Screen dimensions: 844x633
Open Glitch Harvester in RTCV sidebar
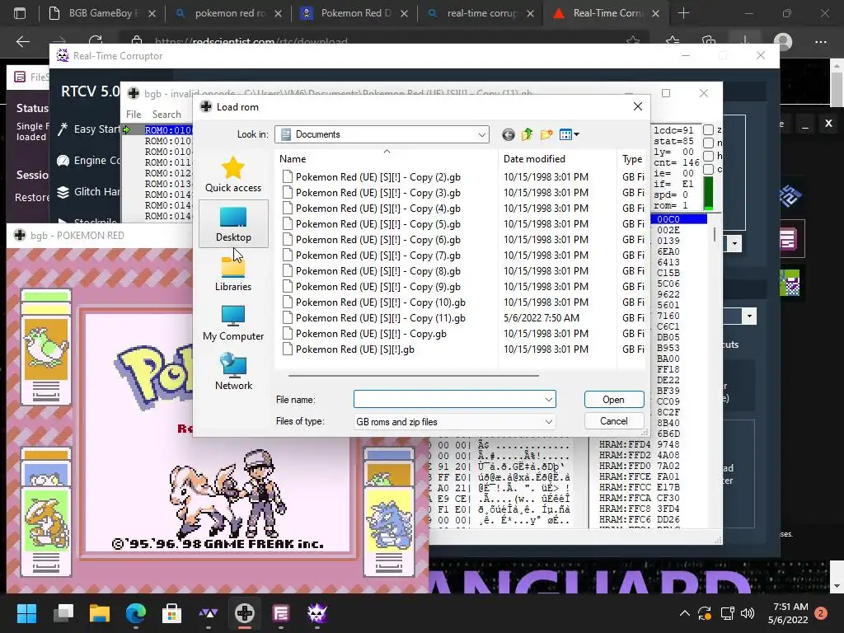pyautogui.click(x=90, y=191)
